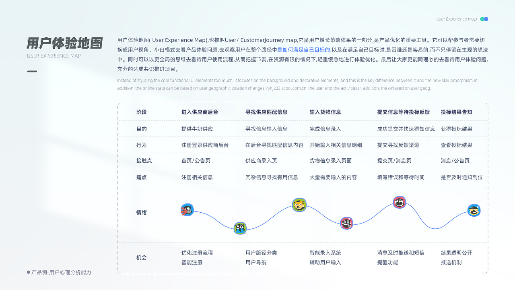This screenshot has height=290, width=515.
Task: Click the 提醒功能 opportunity text
Action: coord(387,263)
